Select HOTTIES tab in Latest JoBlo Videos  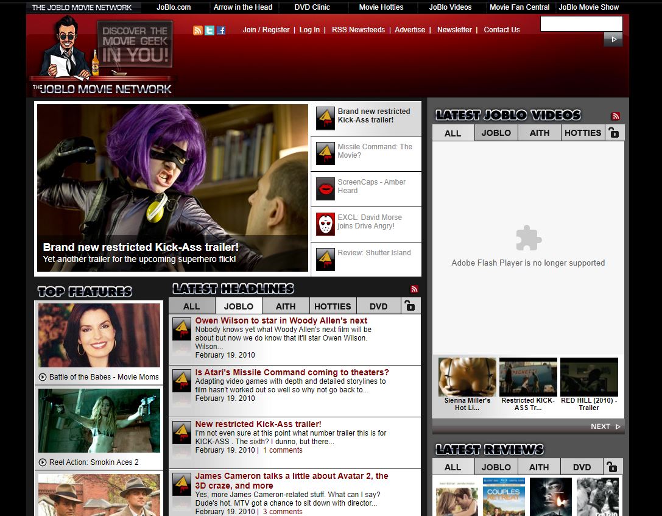(x=583, y=133)
